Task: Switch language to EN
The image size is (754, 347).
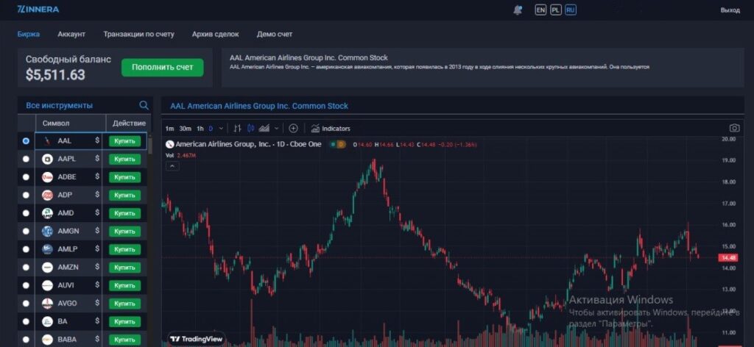Action: tap(540, 10)
